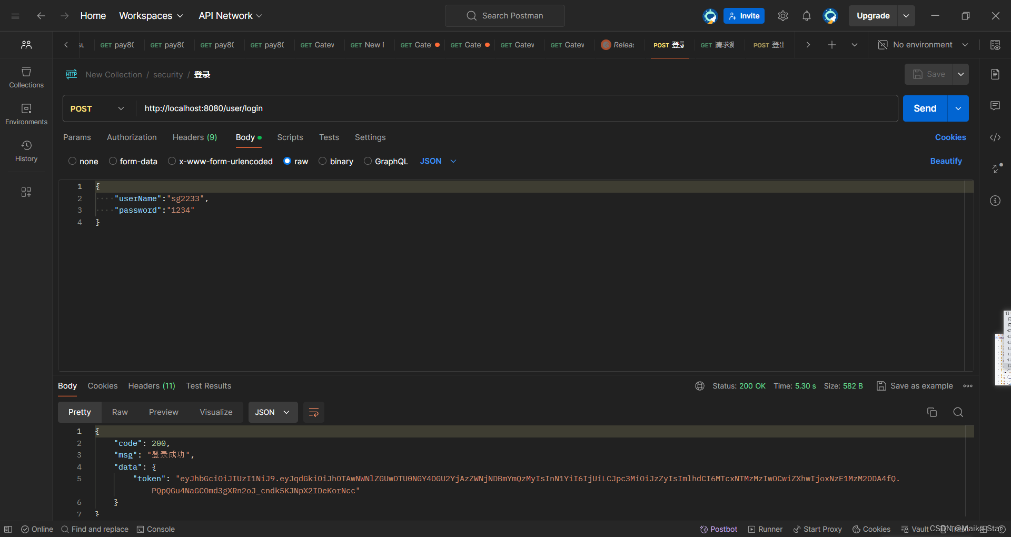This screenshot has width=1011, height=537.
Task: Open the Collections panel in the sidebar
Action: 26,77
